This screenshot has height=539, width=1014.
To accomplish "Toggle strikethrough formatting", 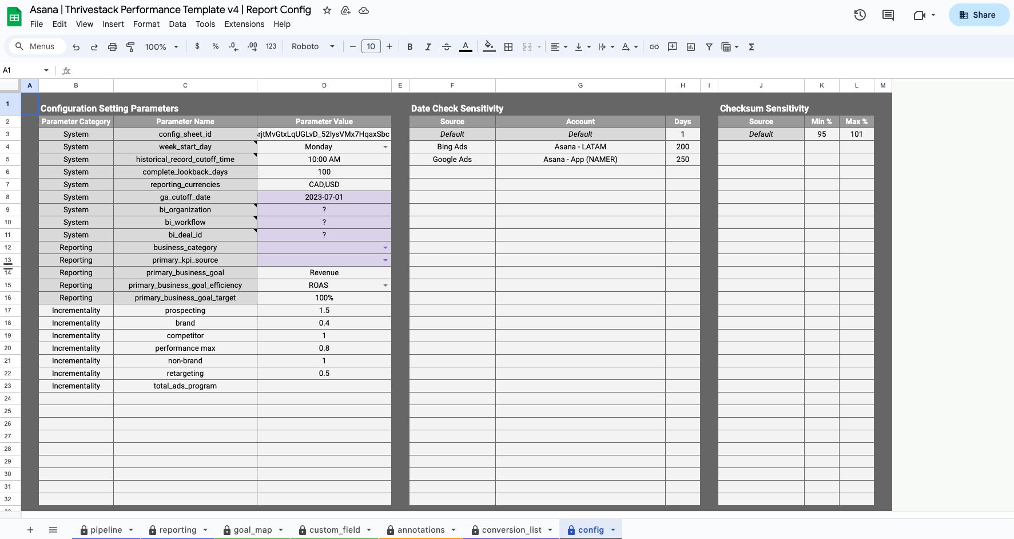I will click(447, 47).
